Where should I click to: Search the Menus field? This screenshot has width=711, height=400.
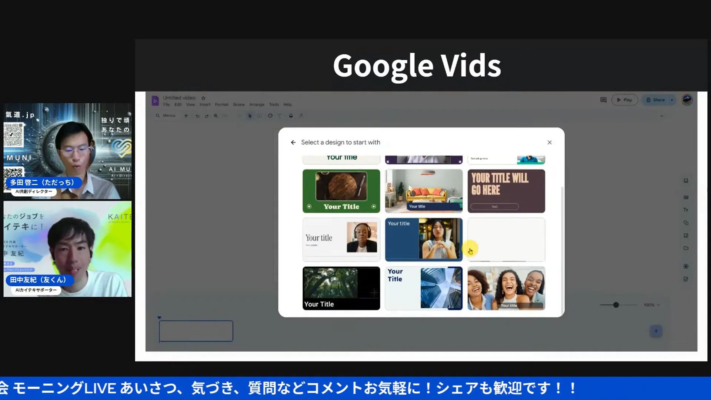pos(166,116)
